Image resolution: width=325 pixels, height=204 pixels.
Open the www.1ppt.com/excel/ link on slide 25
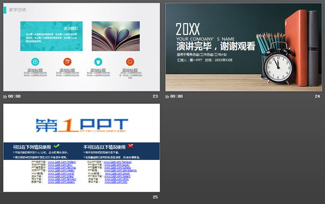point(117,173)
